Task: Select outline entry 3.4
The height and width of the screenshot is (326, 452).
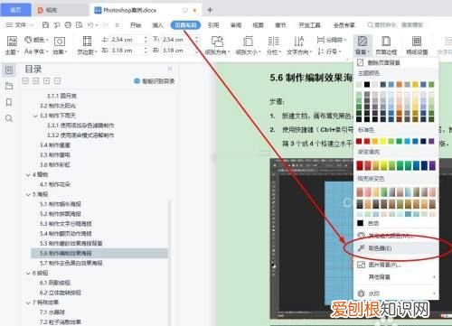Action: tap(55, 145)
